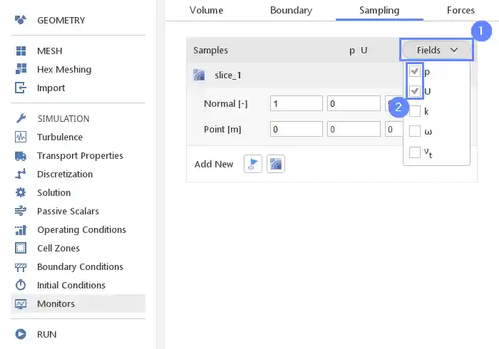Go to Initial Conditions
This screenshot has height=349, width=499.
[71, 286]
